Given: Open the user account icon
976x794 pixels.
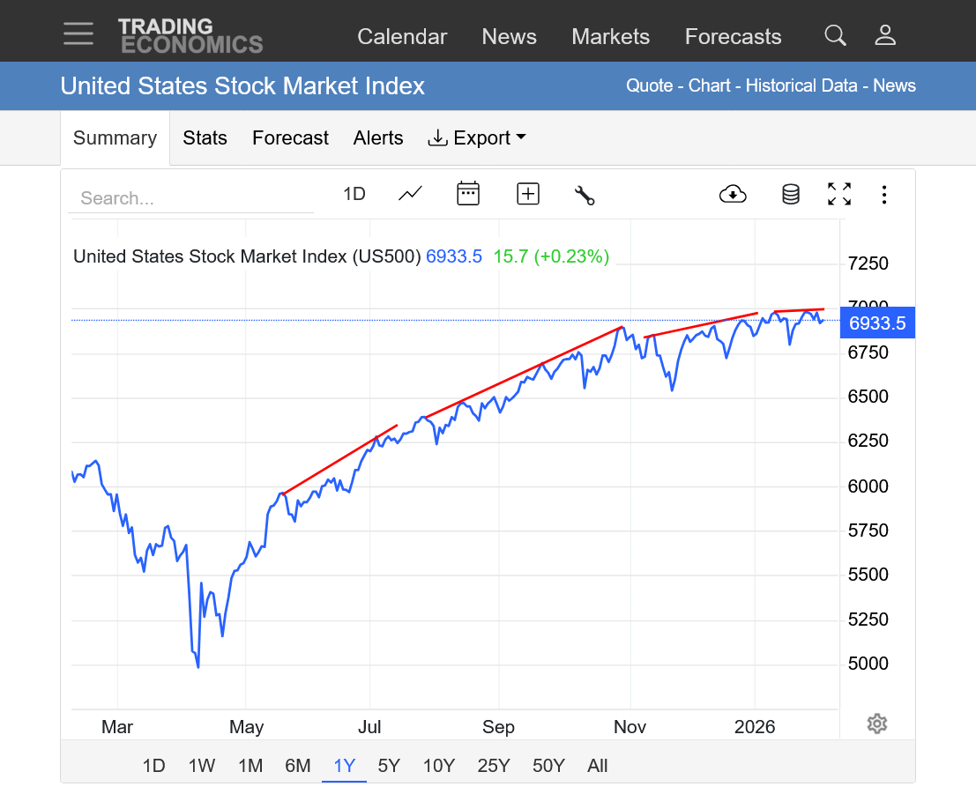Looking at the screenshot, I should click(x=885, y=35).
